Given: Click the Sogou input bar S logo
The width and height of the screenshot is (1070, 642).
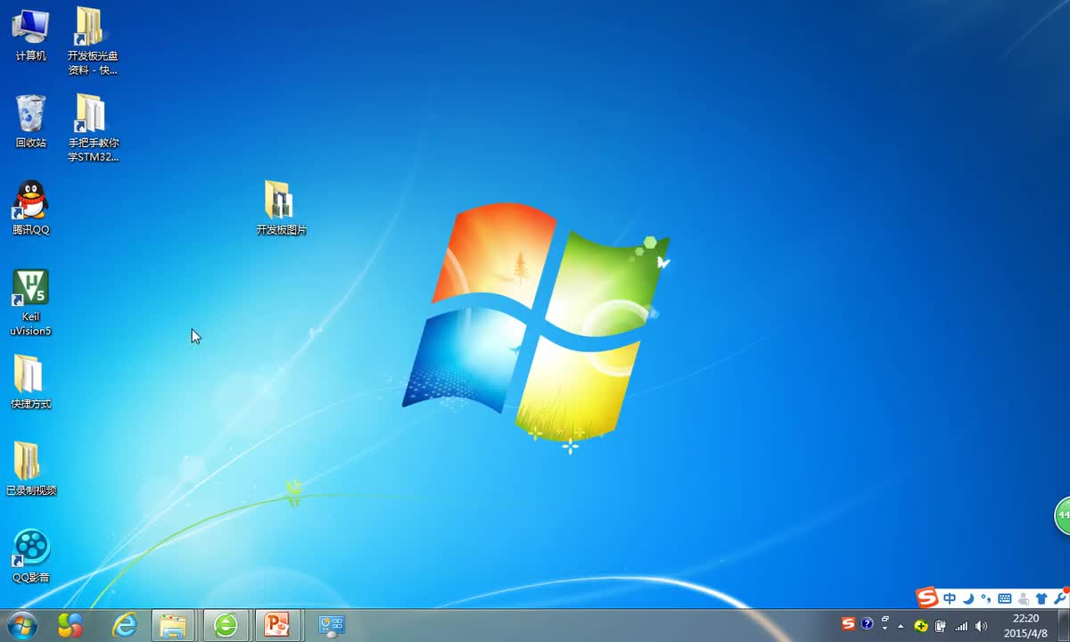Looking at the screenshot, I should (927, 597).
